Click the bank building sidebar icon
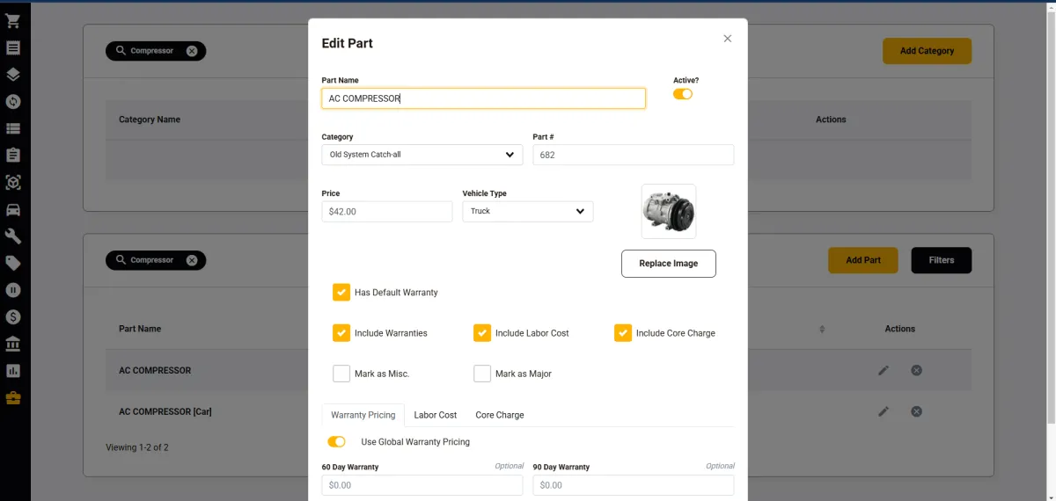 pyautogui.click(x=13, y=343)
